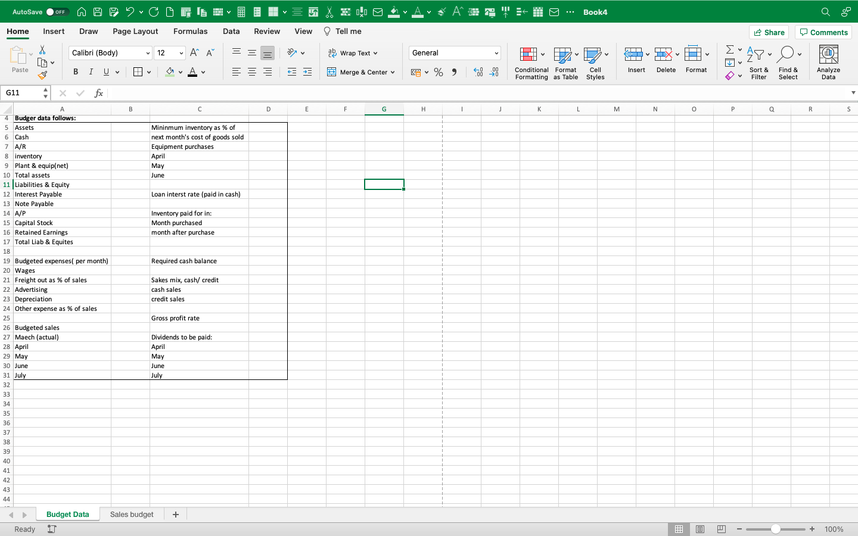Viewport: 858px width, 536px height.
Task: Decrease decimal places
Action: coord(494,72)
